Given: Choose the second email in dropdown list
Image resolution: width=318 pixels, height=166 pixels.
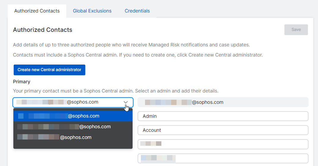Looking at the screenshot, I should coord(73,127).
